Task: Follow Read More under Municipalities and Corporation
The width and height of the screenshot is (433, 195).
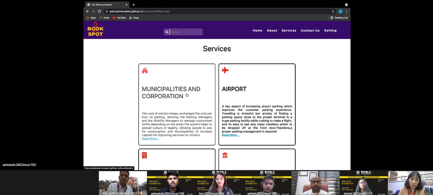Action: click(150, 139)
